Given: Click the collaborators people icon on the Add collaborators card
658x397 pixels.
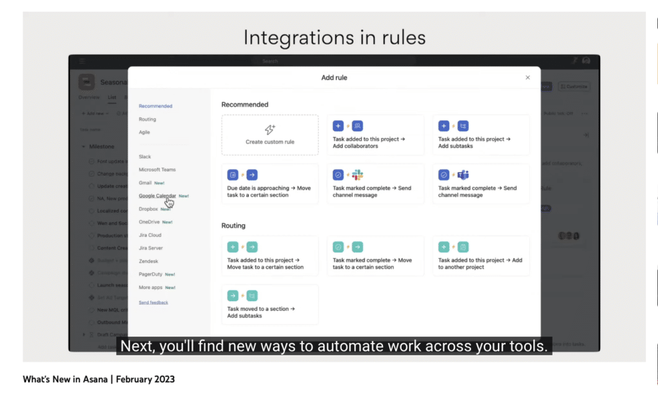Looking at the screenshot, I should point(357,126).
